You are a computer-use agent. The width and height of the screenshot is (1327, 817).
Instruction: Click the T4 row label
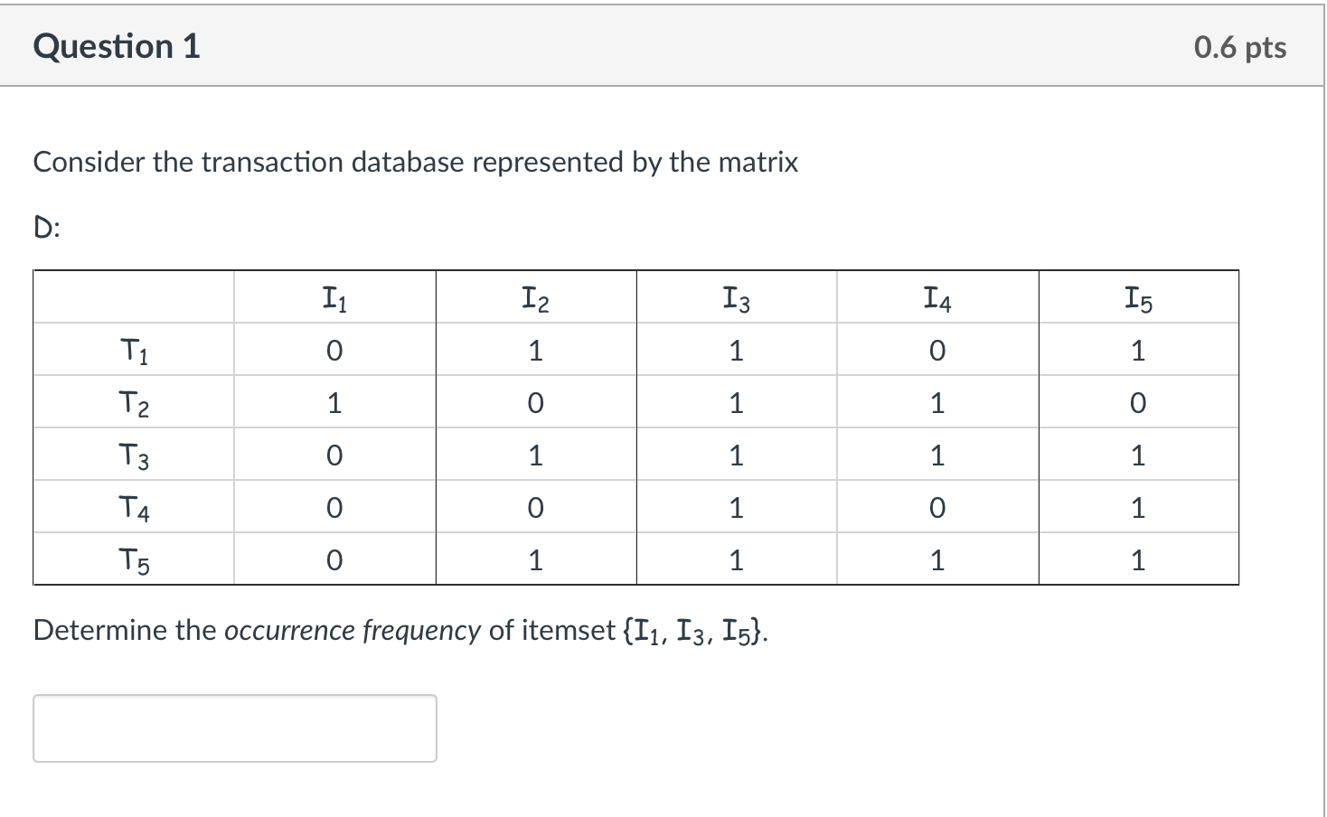(134, 507)
